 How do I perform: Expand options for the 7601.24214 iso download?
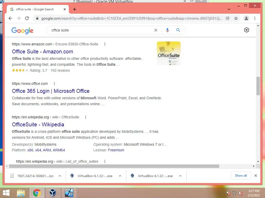[60, 176]
